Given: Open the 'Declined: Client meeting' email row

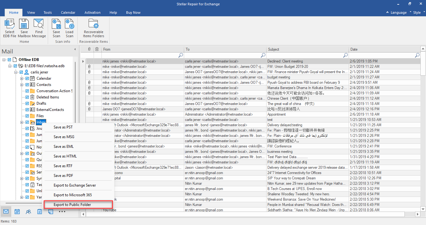Looking at the screenshot, I should point(253,61).
